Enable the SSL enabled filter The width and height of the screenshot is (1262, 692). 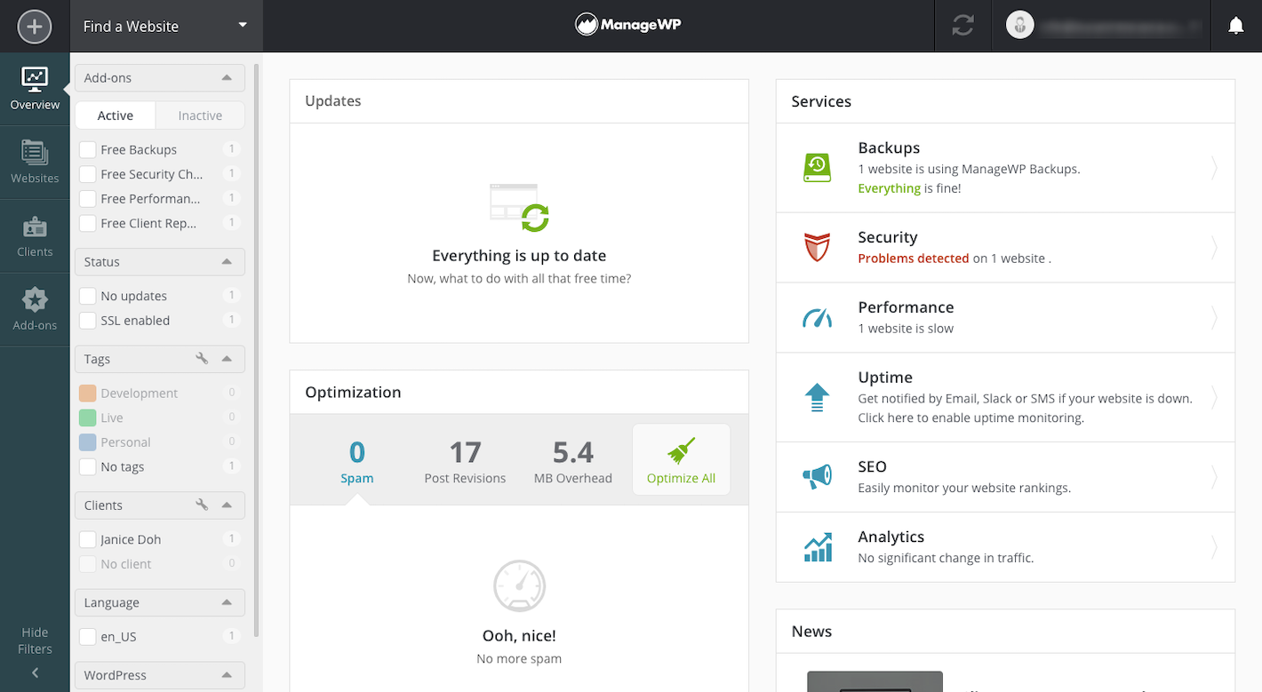click(x=88, y=321)
